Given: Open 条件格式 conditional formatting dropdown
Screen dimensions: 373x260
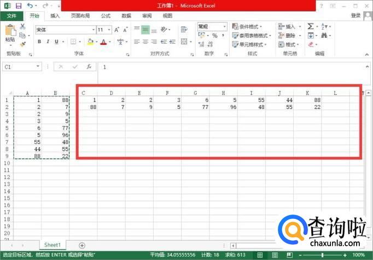Looking at the screenshot, I should pyautogui.click(x=247, y=26).
